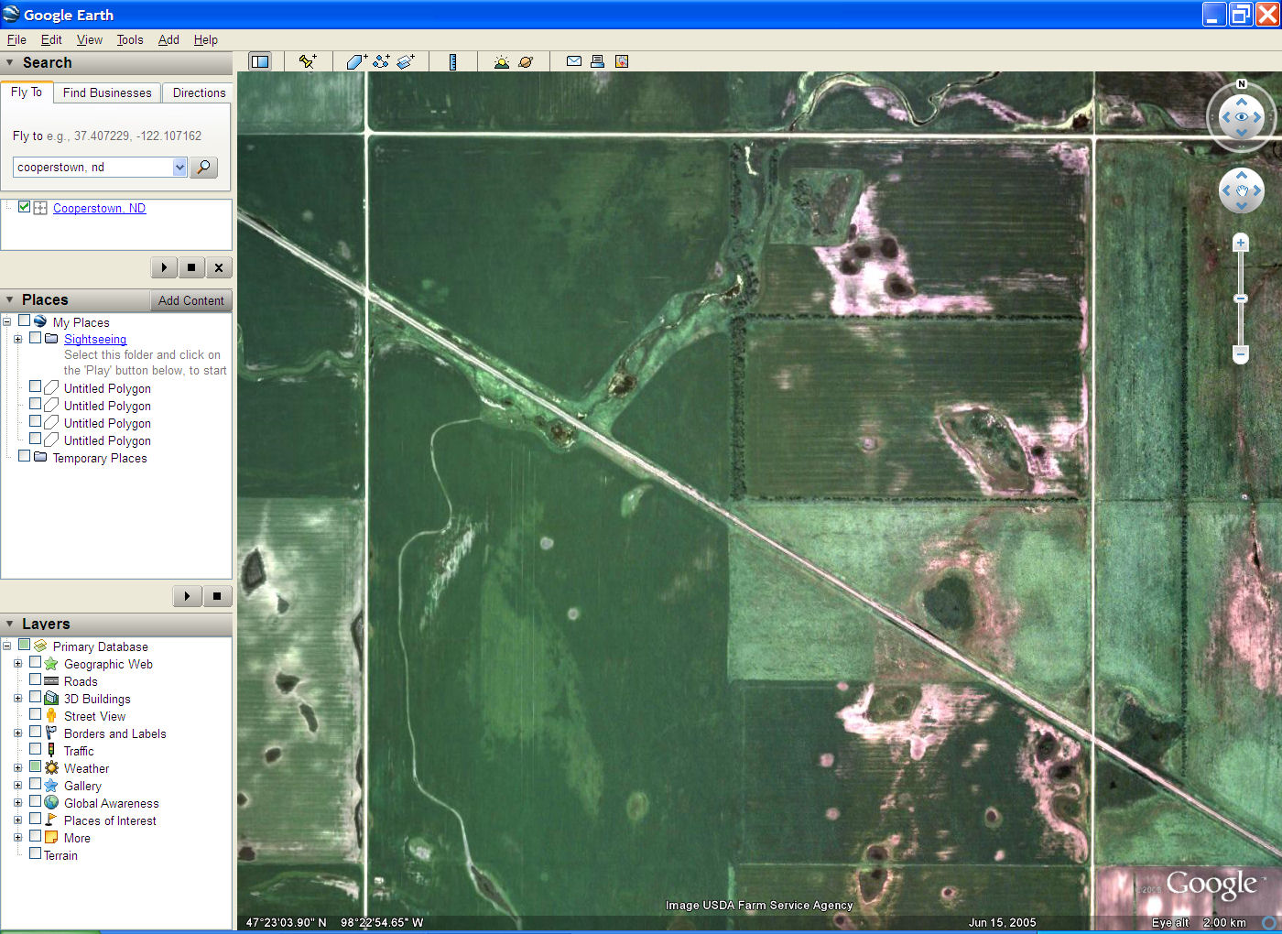Open the Tools menu

130,39
